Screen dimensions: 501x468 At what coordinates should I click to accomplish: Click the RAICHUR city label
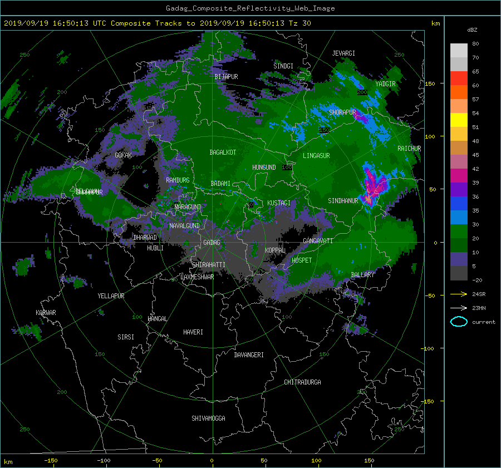pos(409,149)
